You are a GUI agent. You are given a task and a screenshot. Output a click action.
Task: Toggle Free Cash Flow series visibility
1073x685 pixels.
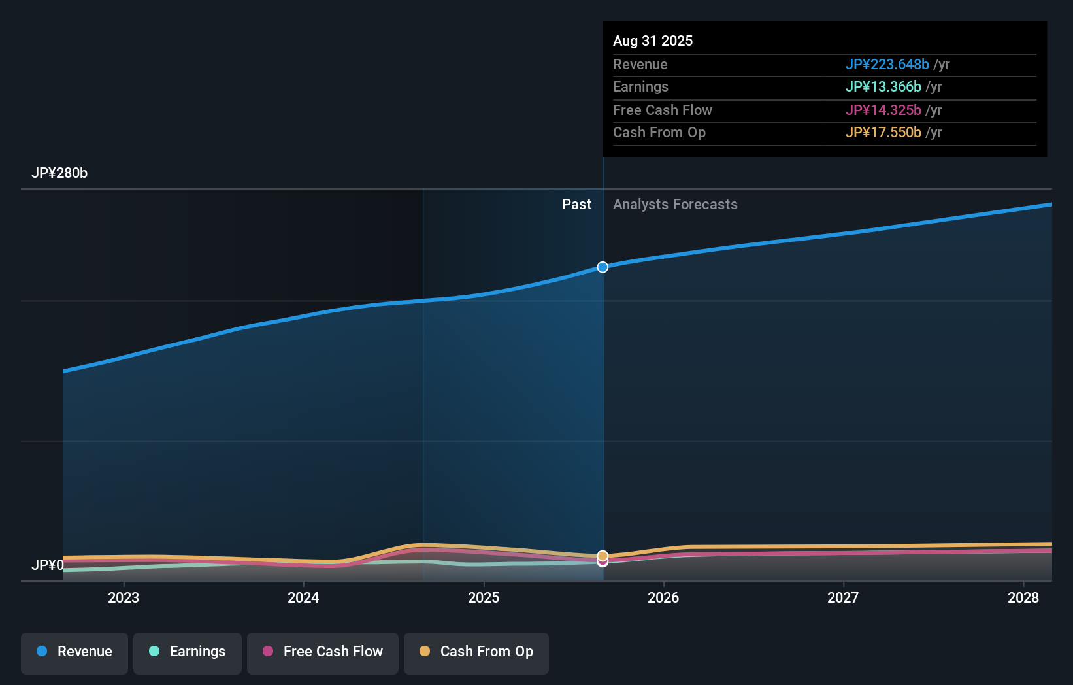[x=322, y=652]
